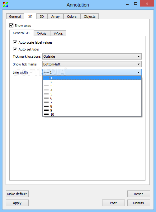
Task: Close the Annotation window
Action: coord(147,3)
